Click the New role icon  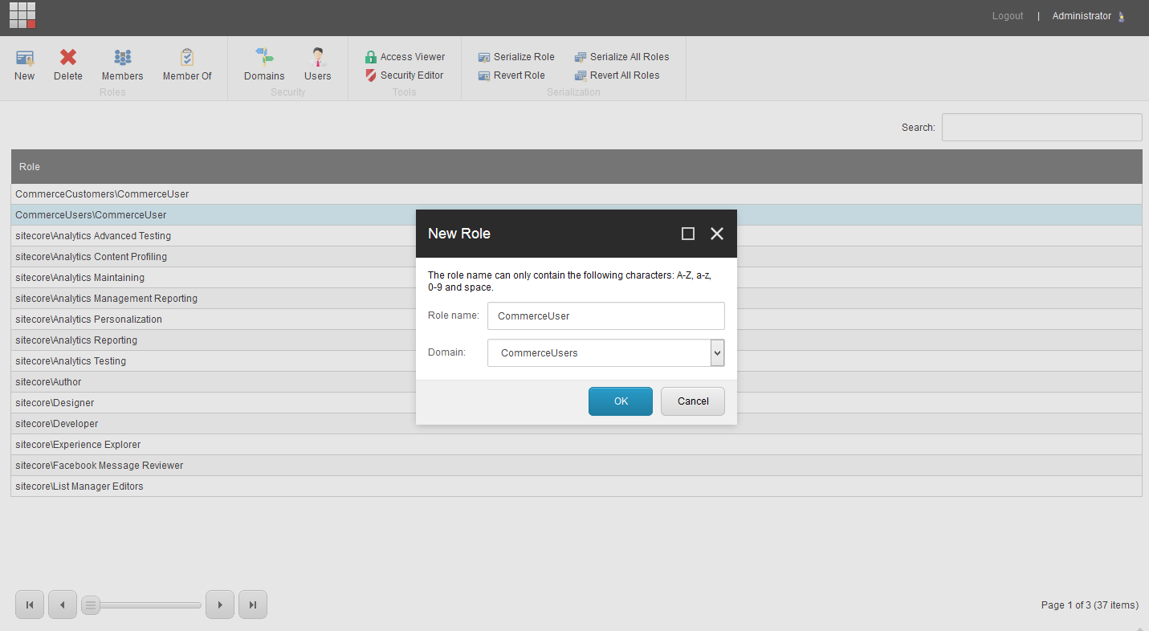click(25, 57)
